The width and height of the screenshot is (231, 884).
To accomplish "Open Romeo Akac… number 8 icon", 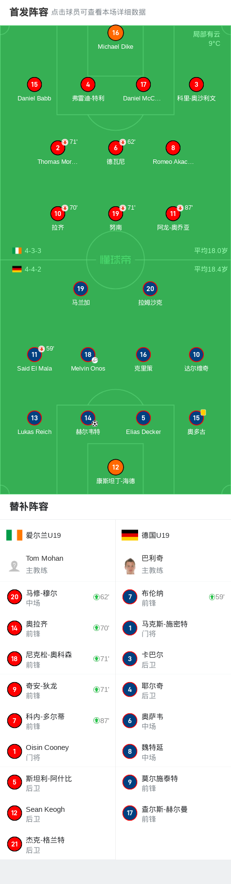I will (173, 148).
